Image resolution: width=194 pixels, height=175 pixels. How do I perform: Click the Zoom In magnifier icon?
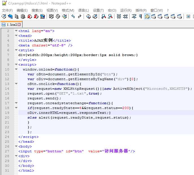tap(104, 16)
